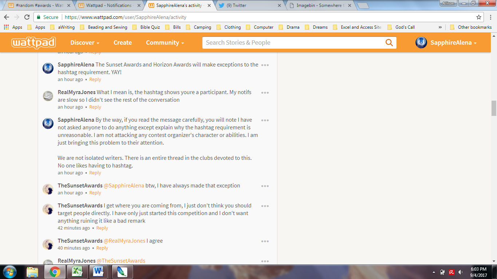
Task: Show hidden tray icons arrow
Action: [434, 272]
